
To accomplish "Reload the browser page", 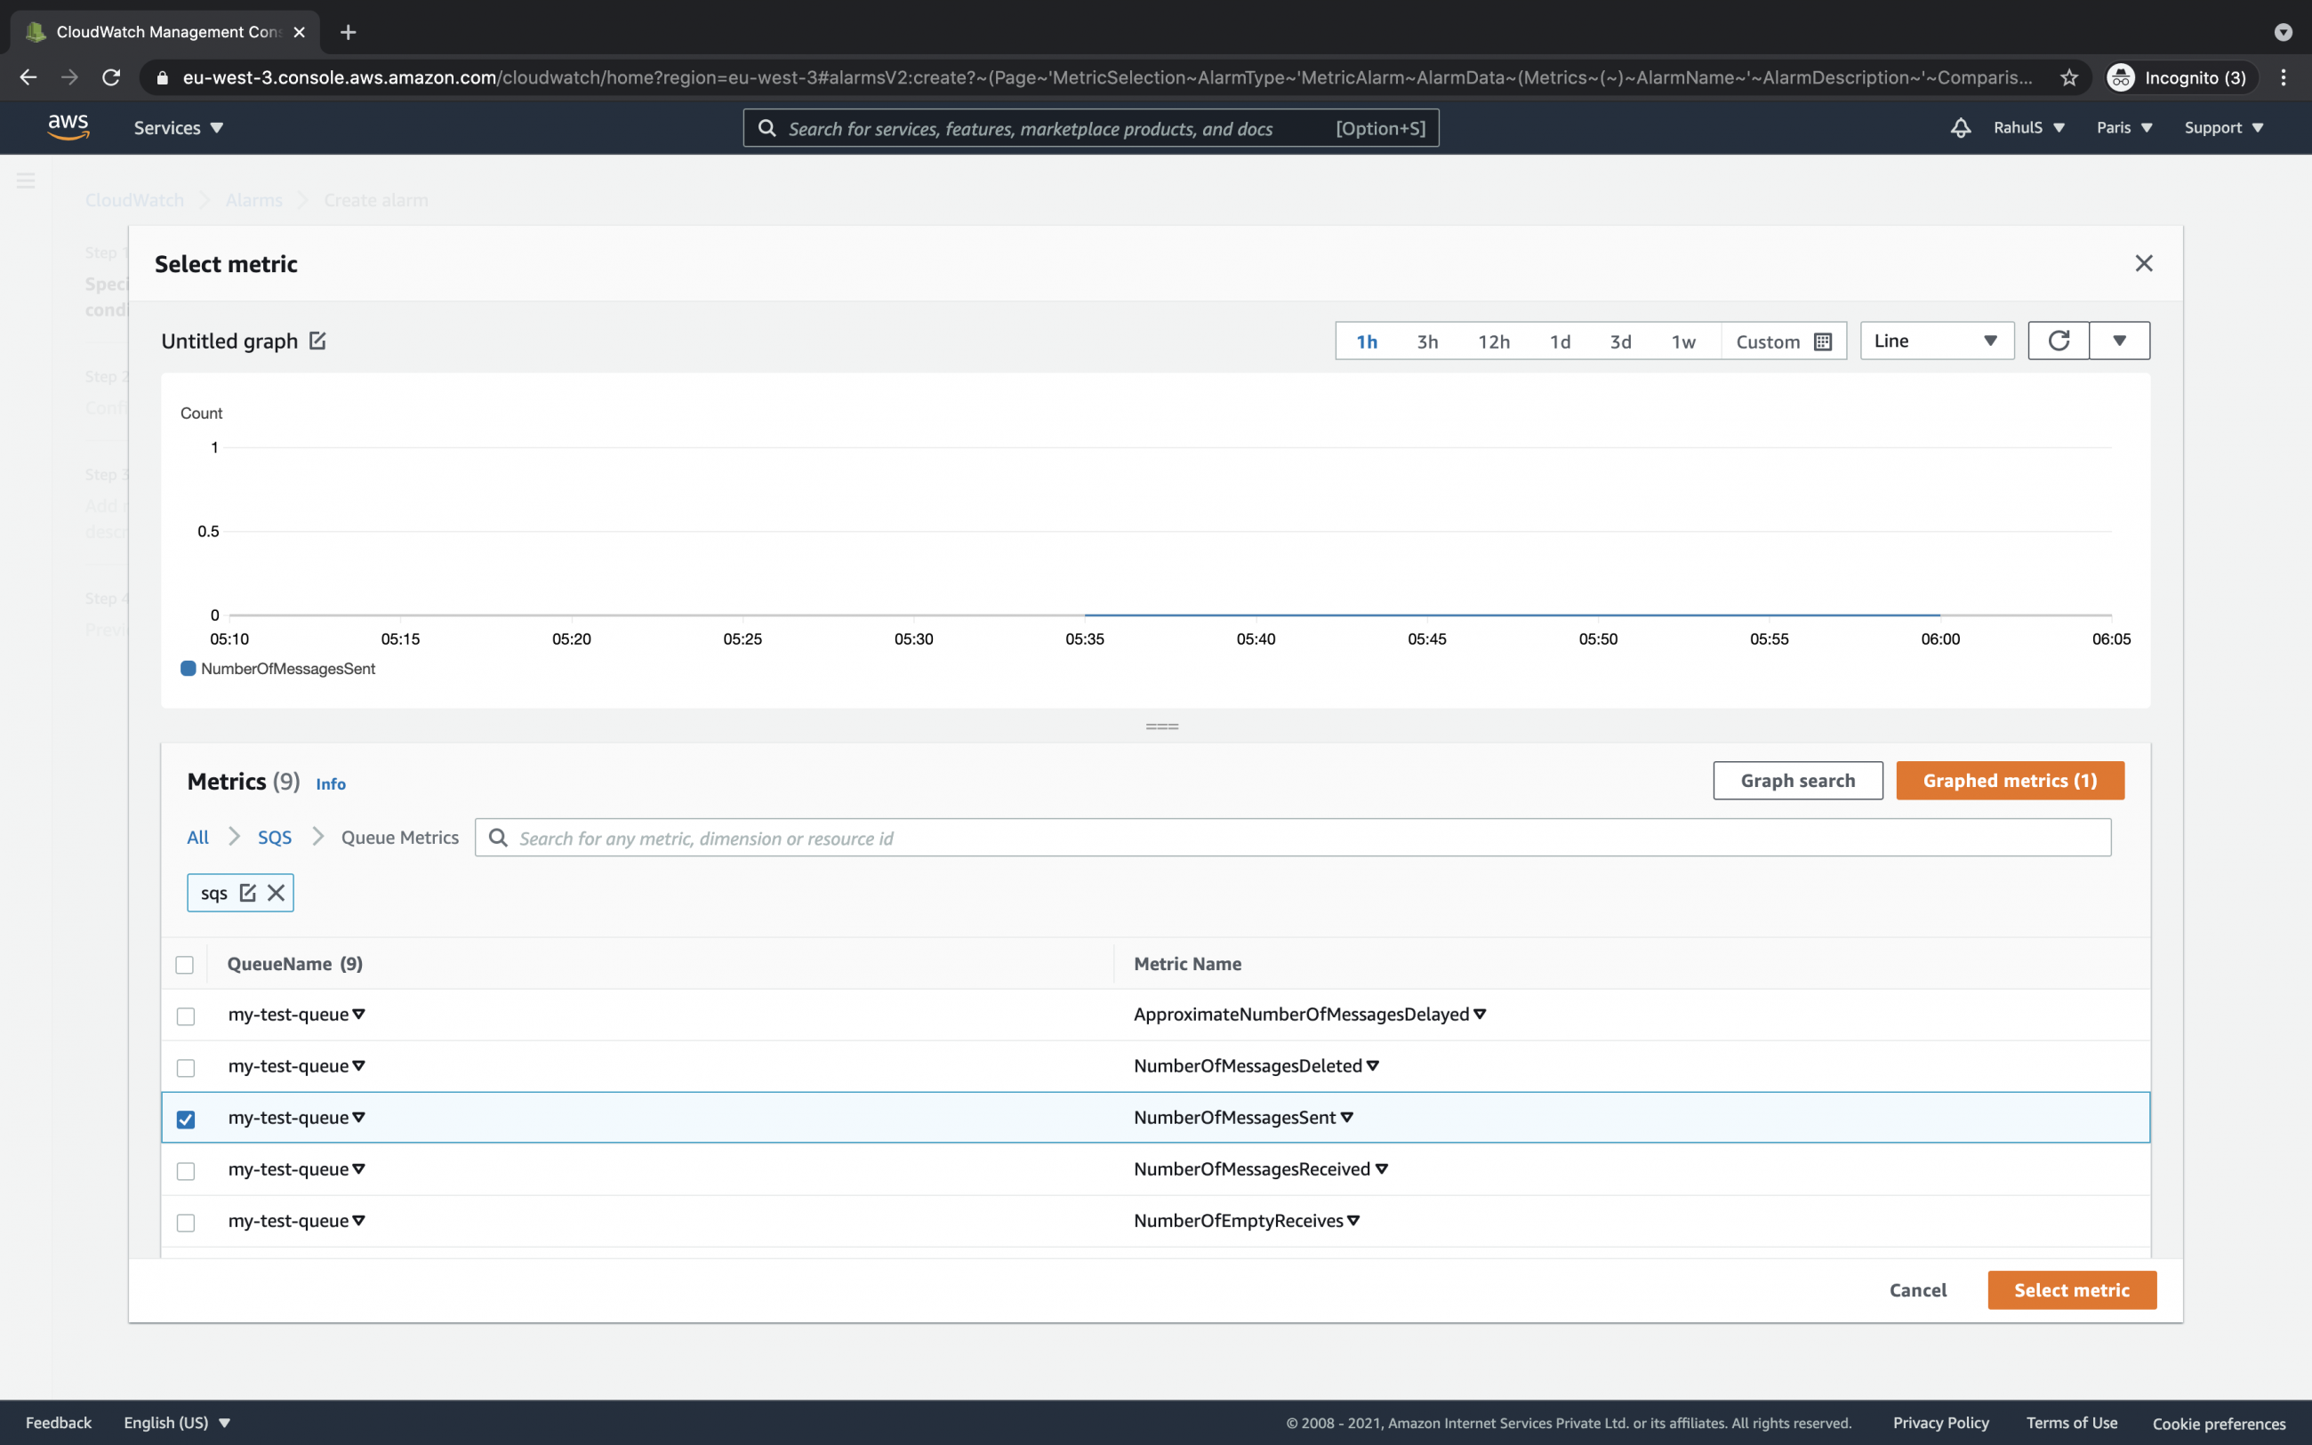I will (112, 78).
